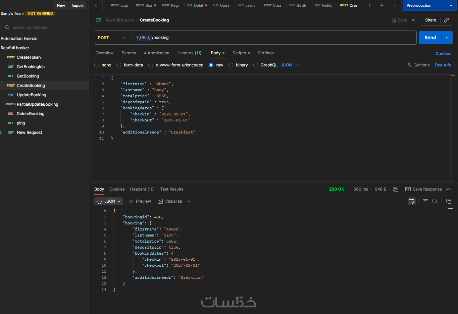The height and width of the screenshot is (314, 458).
Task: Save the CreateBooking request
Action: [x=399, y=20]
